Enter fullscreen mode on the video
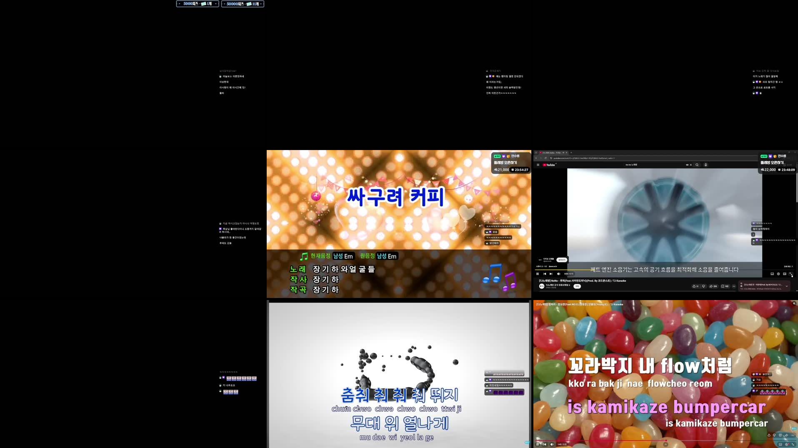This screenshot has width=798, height=448. point(790,274)
